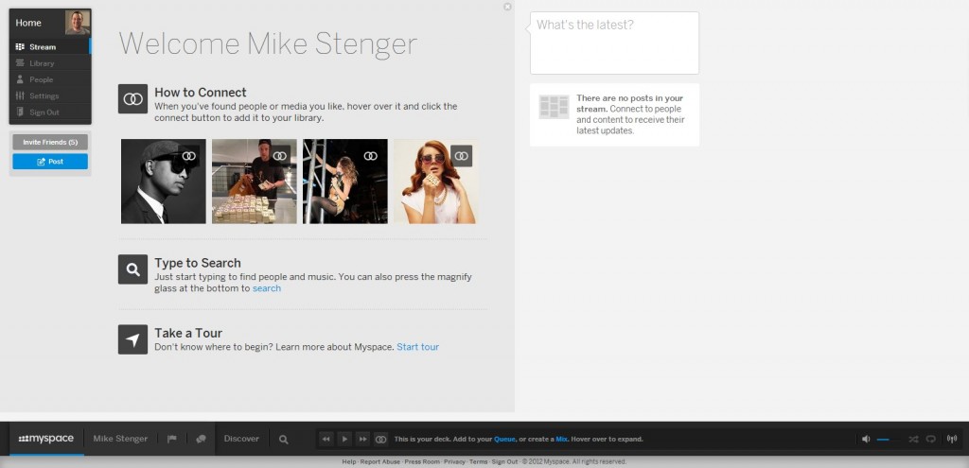Toggle repeat in the deck
The width and height of the screenshot is (969, 468).
pyautogui.click(x=931, y=439)
